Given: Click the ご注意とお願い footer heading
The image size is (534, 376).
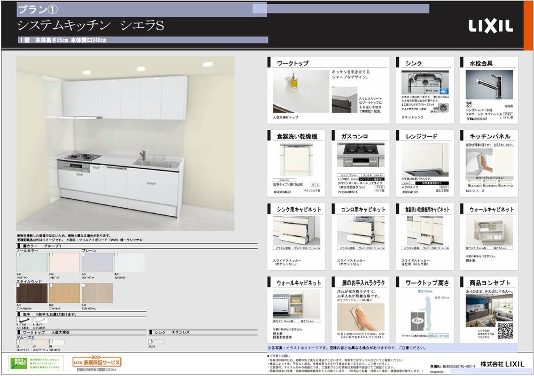Looking at the screenshot, I should point(279,356).
